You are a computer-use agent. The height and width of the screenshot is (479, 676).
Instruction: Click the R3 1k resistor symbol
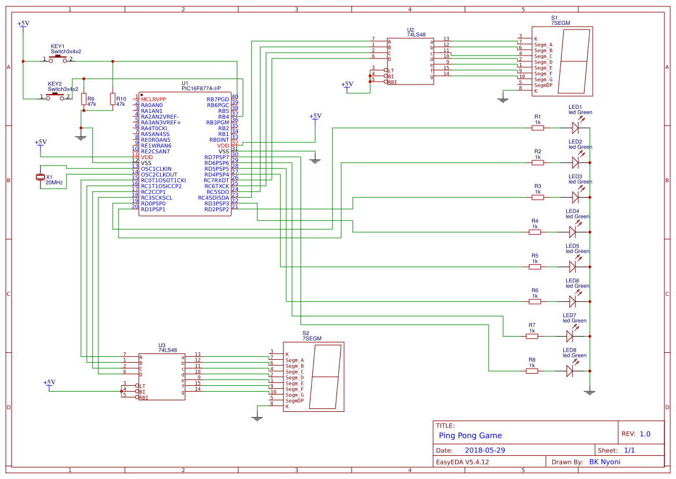tap(538, 197)
